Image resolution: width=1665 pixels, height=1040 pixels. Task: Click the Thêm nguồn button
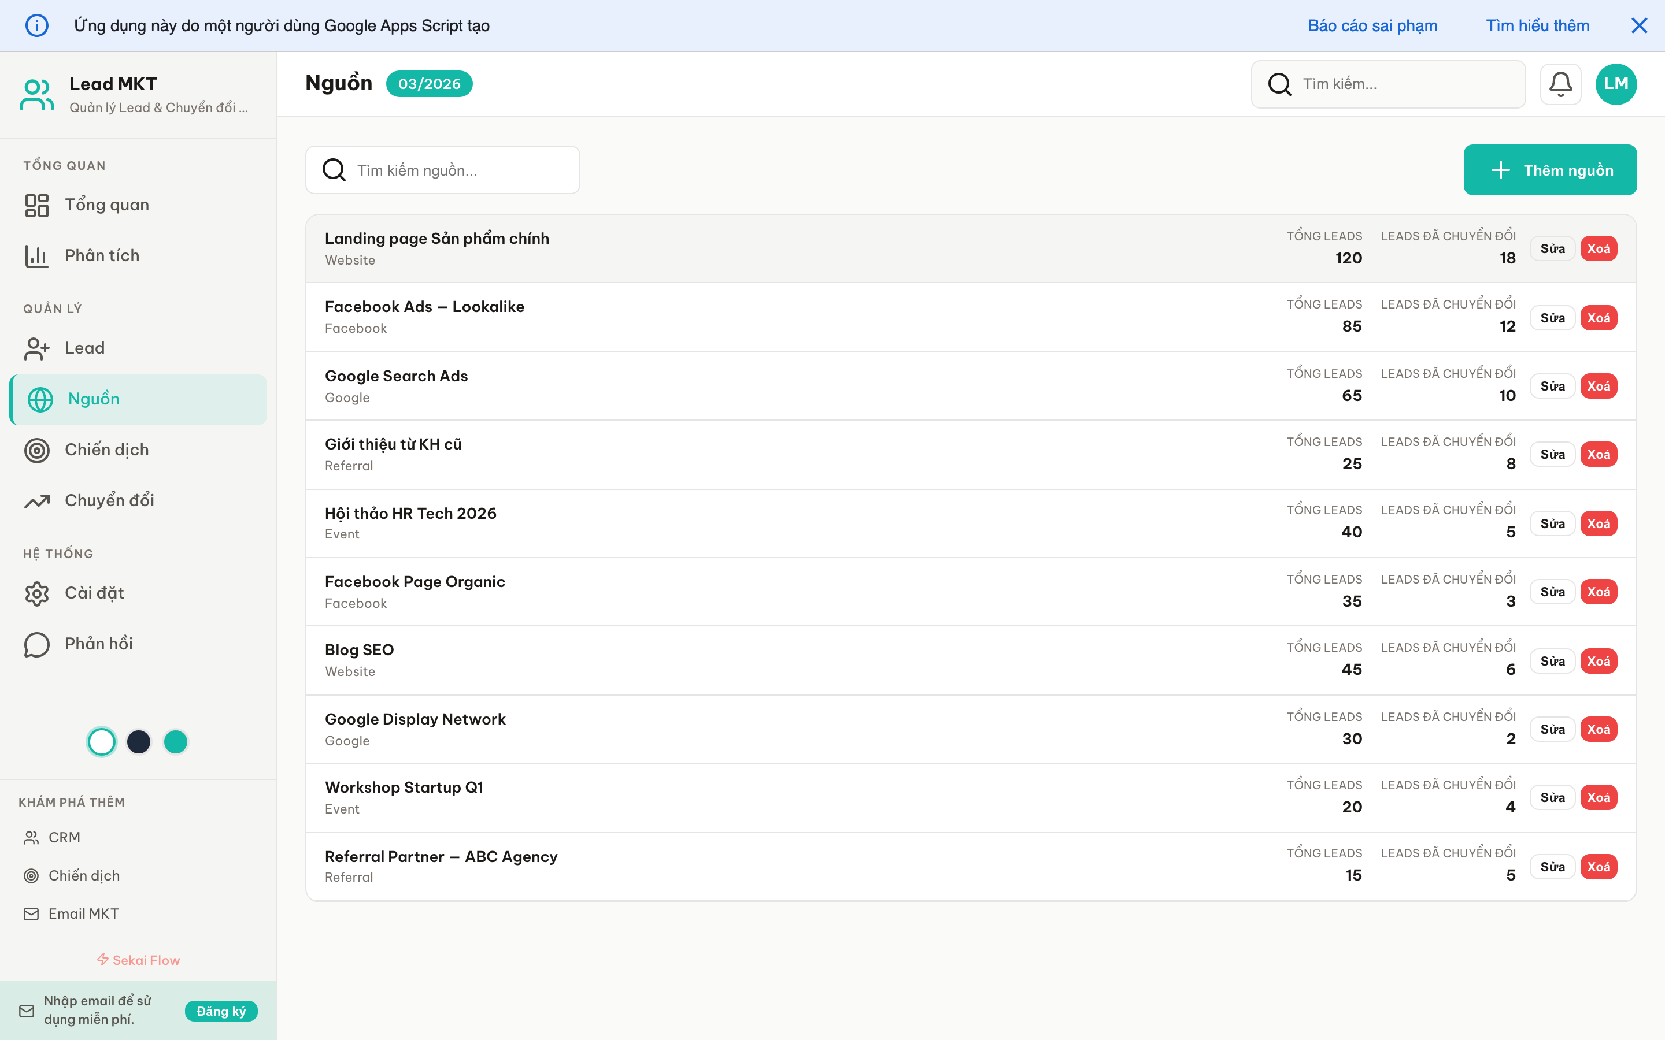pos(1550,170)
